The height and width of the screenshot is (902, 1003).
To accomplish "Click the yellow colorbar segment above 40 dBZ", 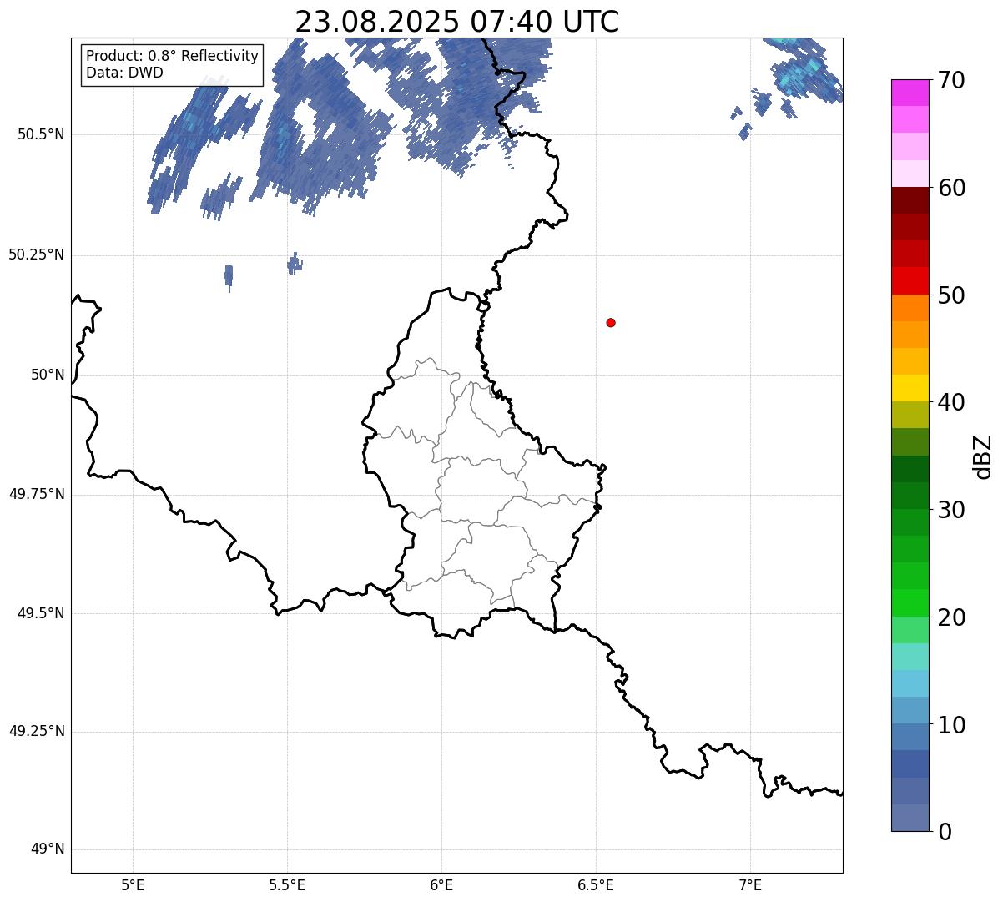I will tap(910, 388).
